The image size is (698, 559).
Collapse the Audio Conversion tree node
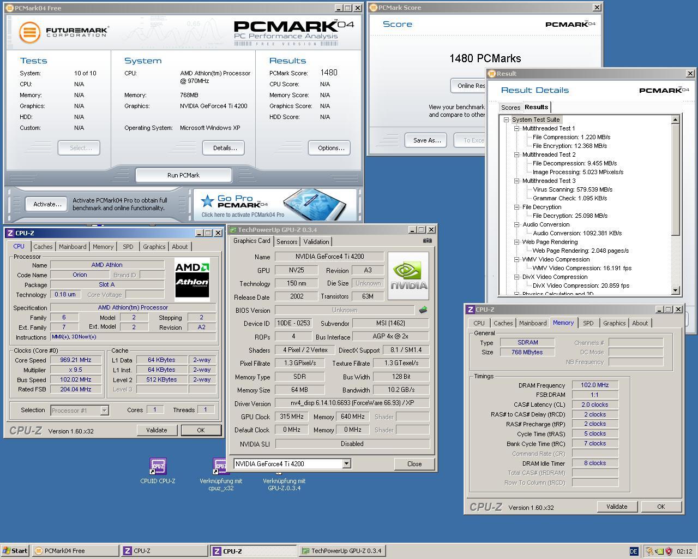click(x=517, y=224)
